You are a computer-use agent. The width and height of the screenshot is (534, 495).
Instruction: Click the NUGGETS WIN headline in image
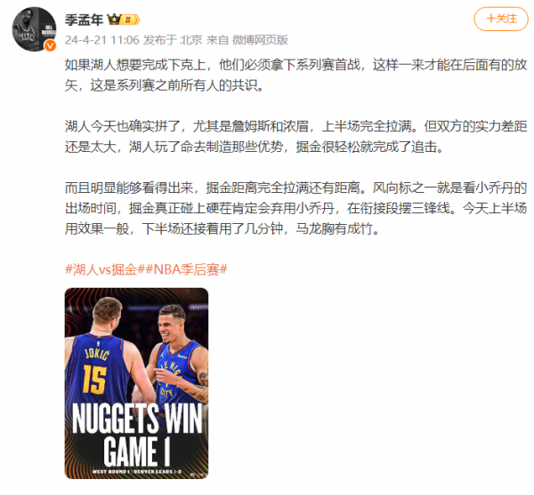click(137, 419)
